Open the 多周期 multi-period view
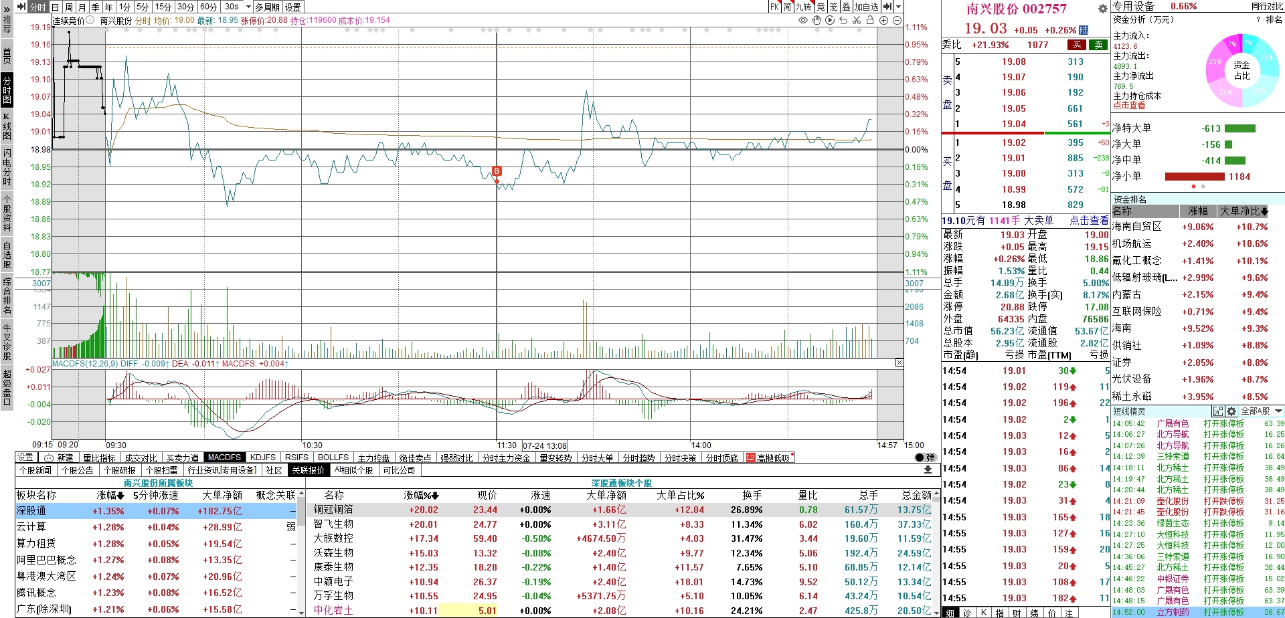The width and height of the screenshot is (1285, 618). tap(267, 7)
